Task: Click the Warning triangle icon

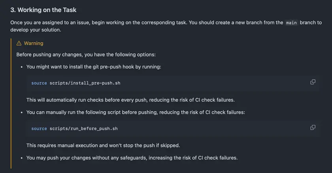Action: pyautogui.click(x=19, y=43)
